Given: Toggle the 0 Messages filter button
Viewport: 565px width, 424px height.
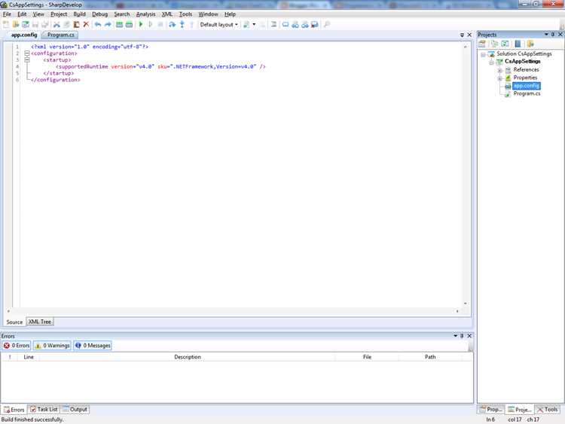Looking at the screenshot, I should (x=93, y=346).
